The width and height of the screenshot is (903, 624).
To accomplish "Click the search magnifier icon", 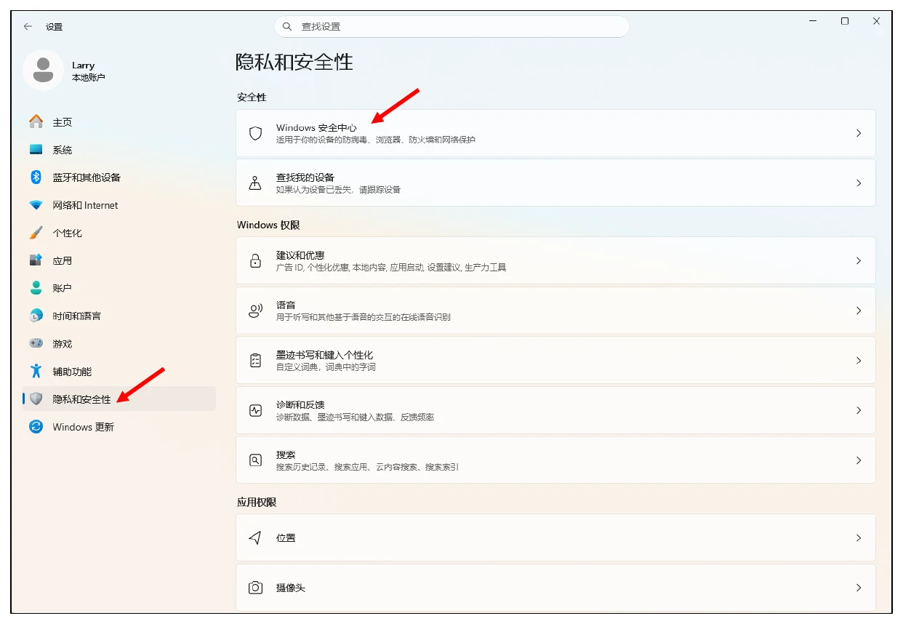I will pos(287,26).
